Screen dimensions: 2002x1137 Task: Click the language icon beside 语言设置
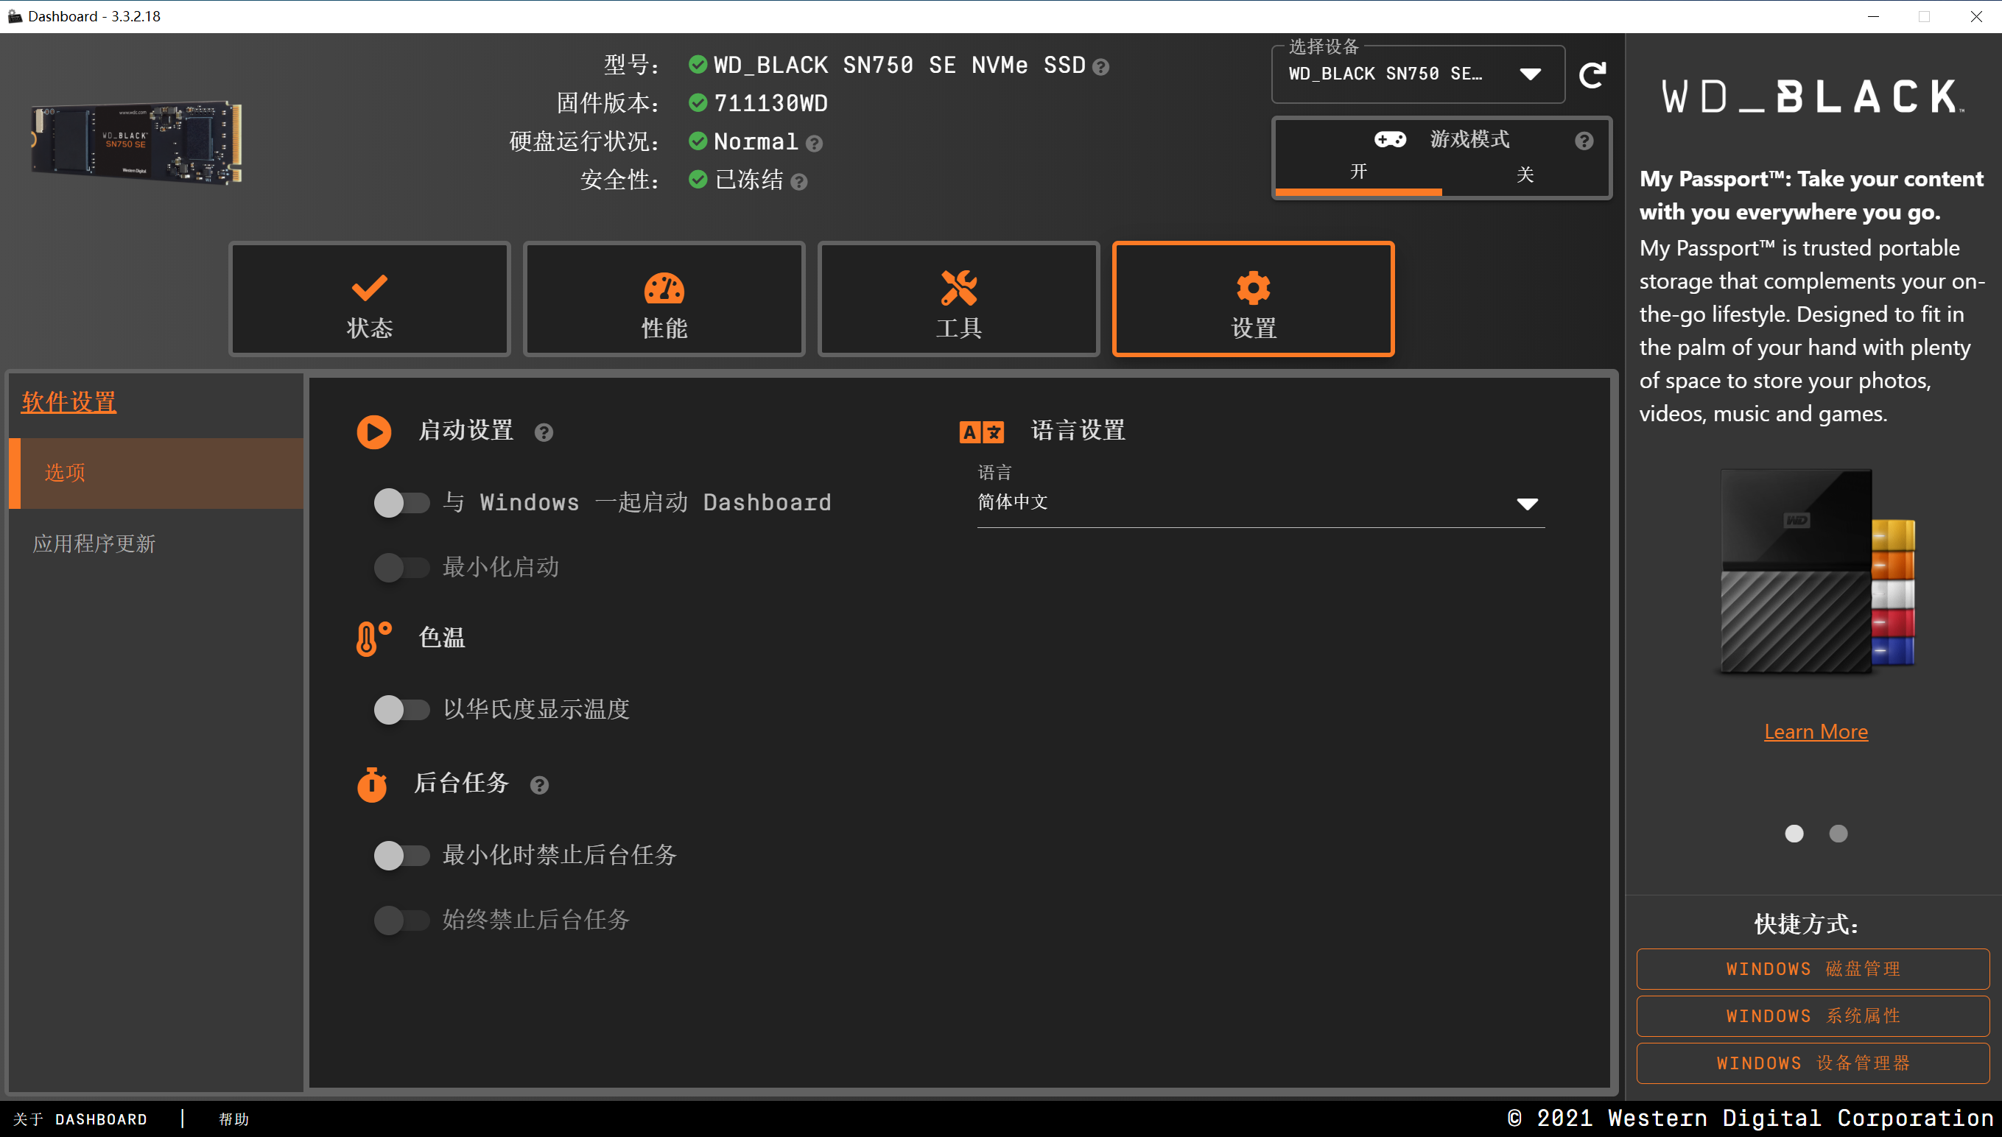pos(981,432)
